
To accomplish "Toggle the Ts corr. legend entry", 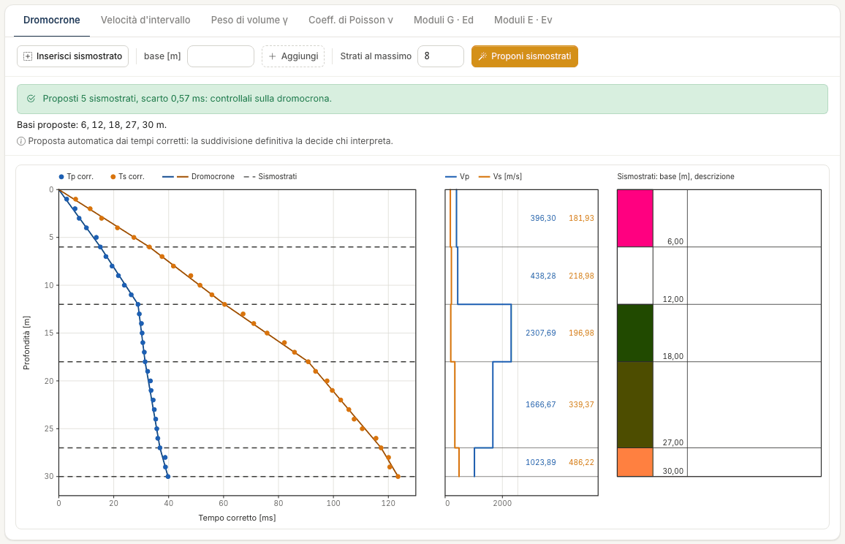I will click(128, 176).
